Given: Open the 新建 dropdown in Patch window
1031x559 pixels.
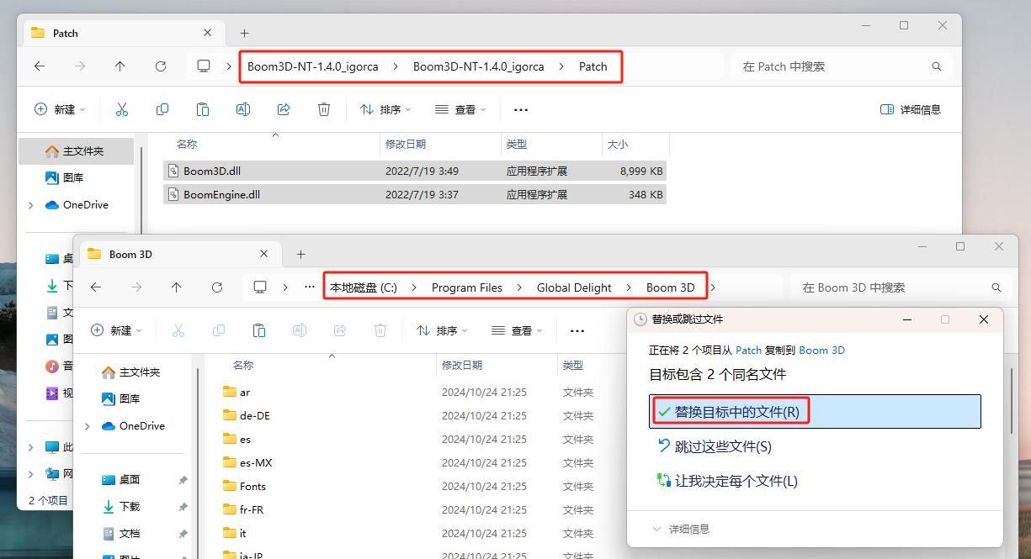Looking at the screenshot, I should click(x=60, y=109).
